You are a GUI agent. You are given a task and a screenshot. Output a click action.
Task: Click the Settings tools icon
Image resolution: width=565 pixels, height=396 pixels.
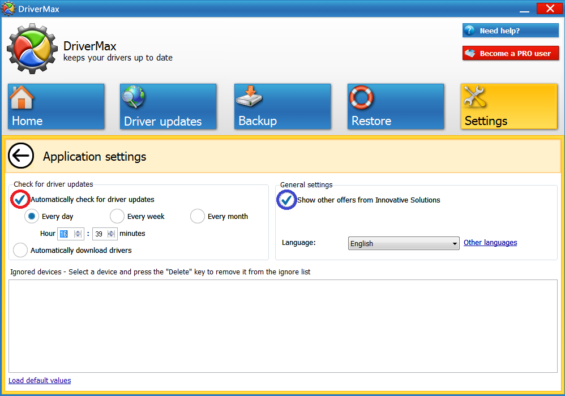[475, 97]
